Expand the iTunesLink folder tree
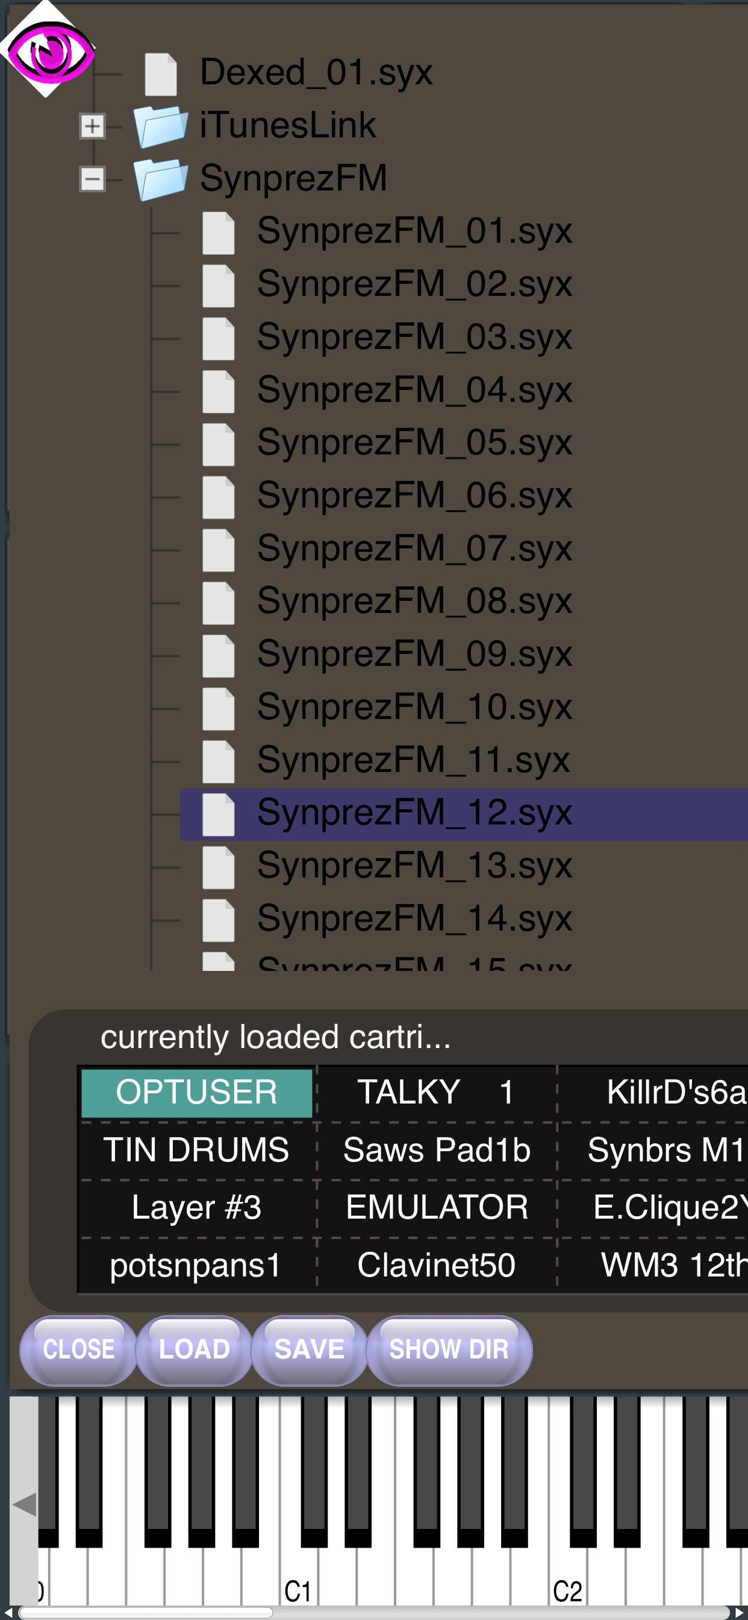This screenshot has width=748, height=1620. tap(92, 125)
